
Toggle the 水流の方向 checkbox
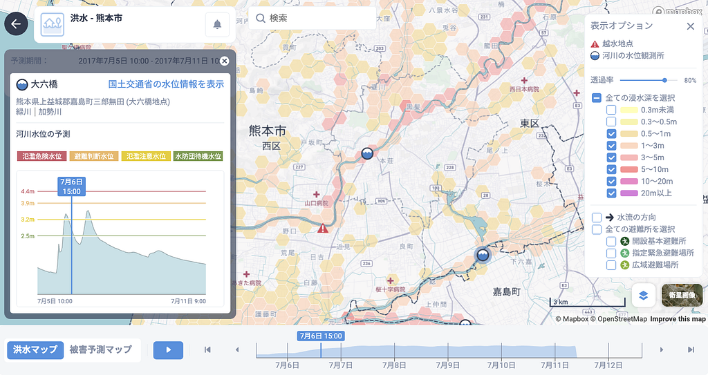(x=597, y=217)
